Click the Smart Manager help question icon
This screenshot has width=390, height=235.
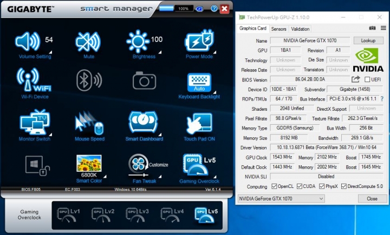click(214, 9)
